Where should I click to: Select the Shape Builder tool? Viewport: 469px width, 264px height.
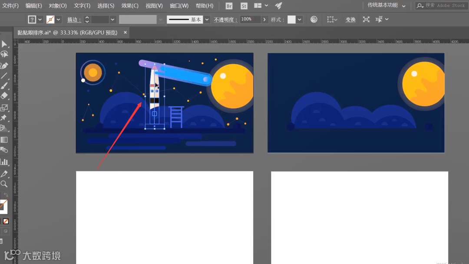(x=4, y=150)
